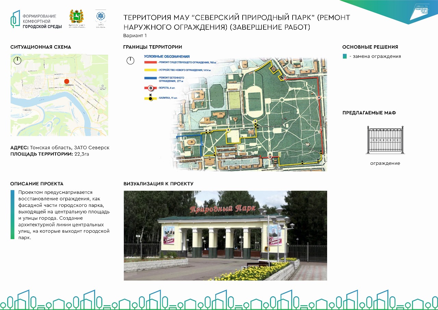This screenshot has height=310, width=438.
Task: Click the Основные решения heading
Action: [x=370, y=47]
